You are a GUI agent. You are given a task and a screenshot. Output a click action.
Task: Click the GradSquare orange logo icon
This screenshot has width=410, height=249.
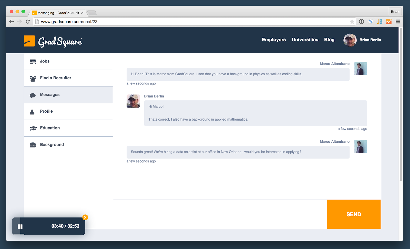click(x=29, y=41)
